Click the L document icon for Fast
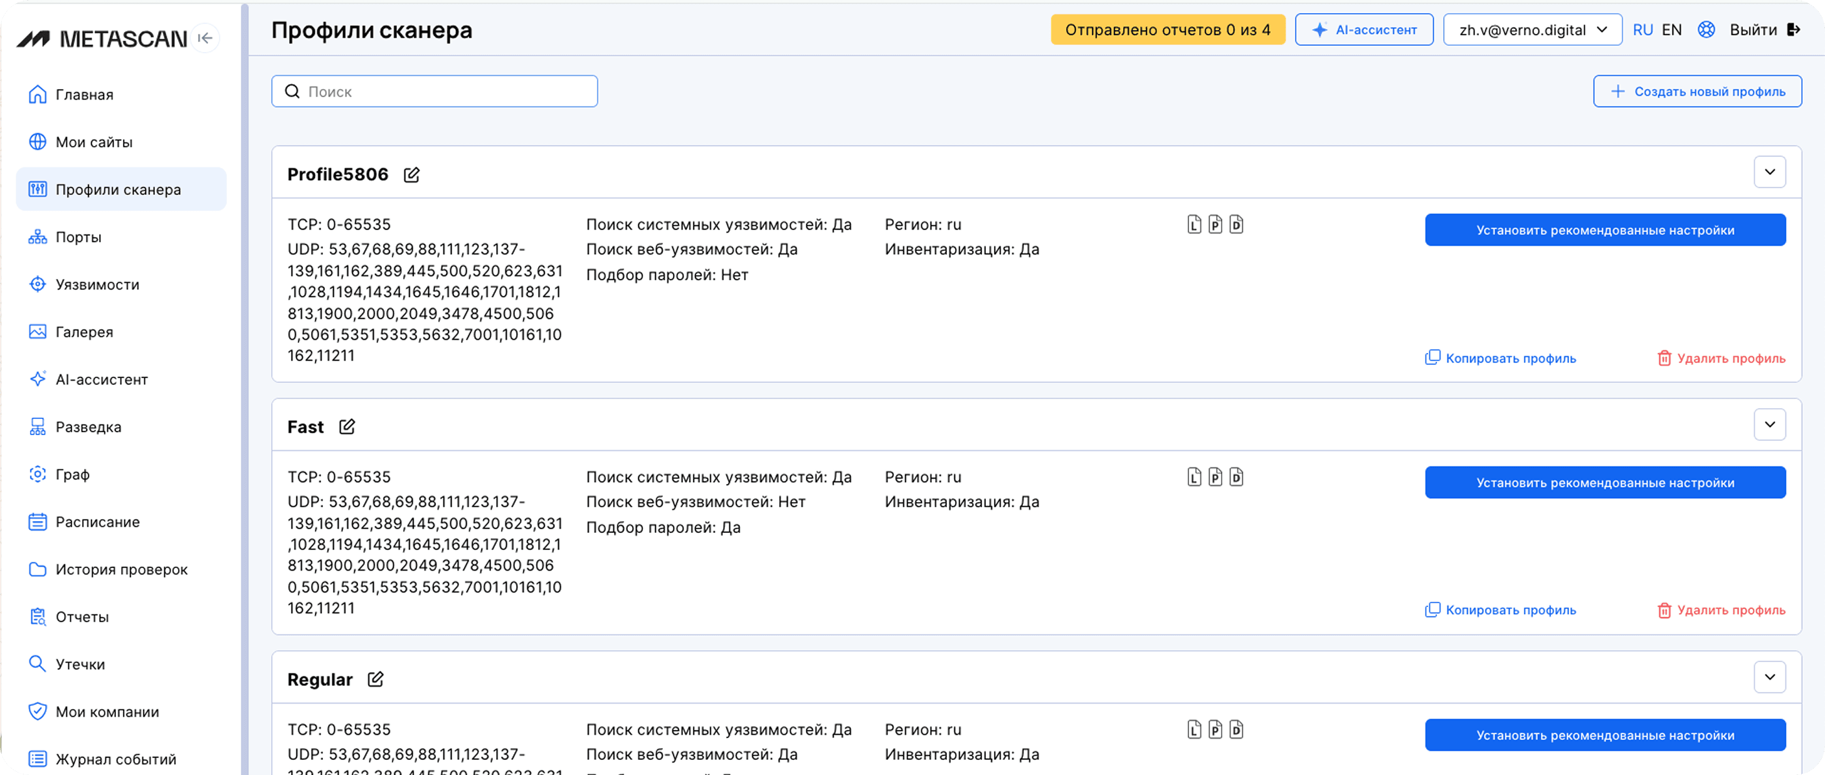The width and height of the screenshot is (1825, 775). [1195, 477]
